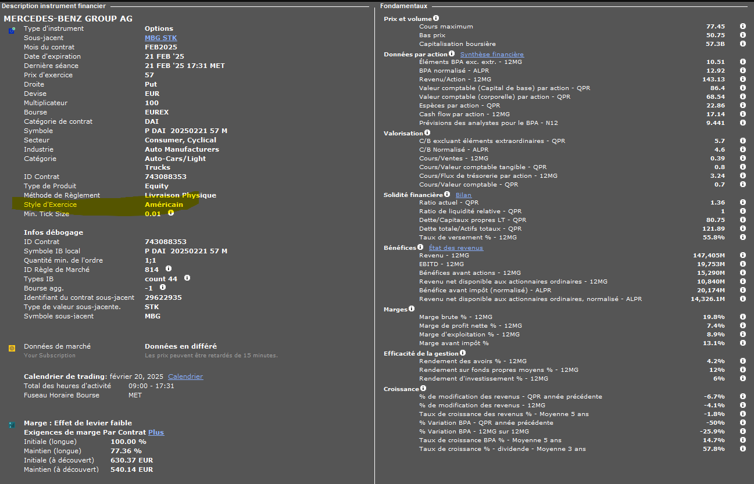The image size is (754, 484).
Task: Open the Calendrier trading link
Action: point(185,377)
